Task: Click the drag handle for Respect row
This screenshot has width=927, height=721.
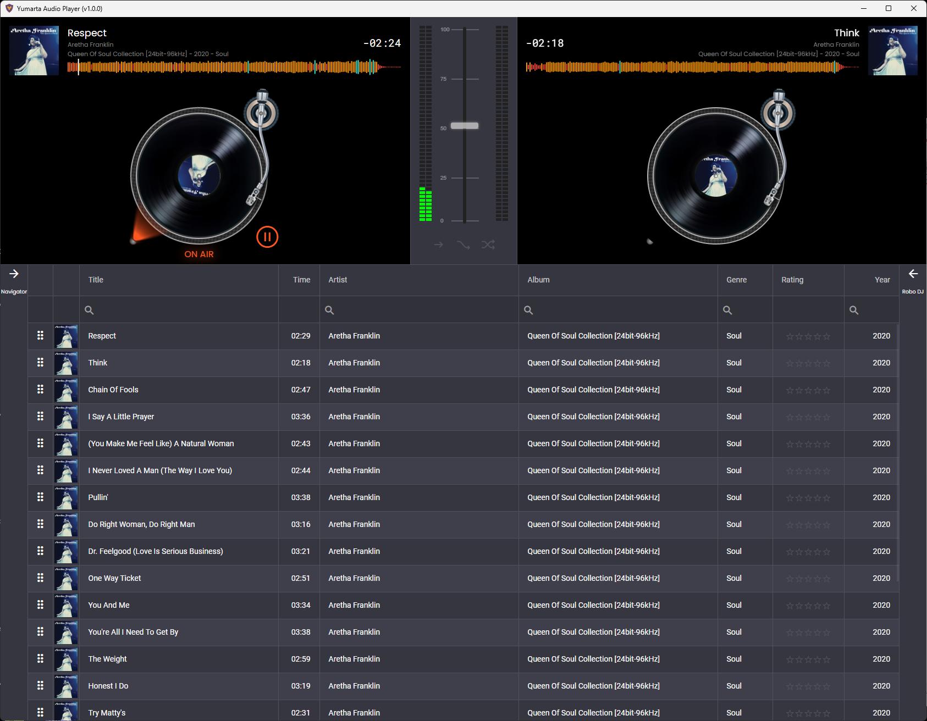Action: click(40, 335)
